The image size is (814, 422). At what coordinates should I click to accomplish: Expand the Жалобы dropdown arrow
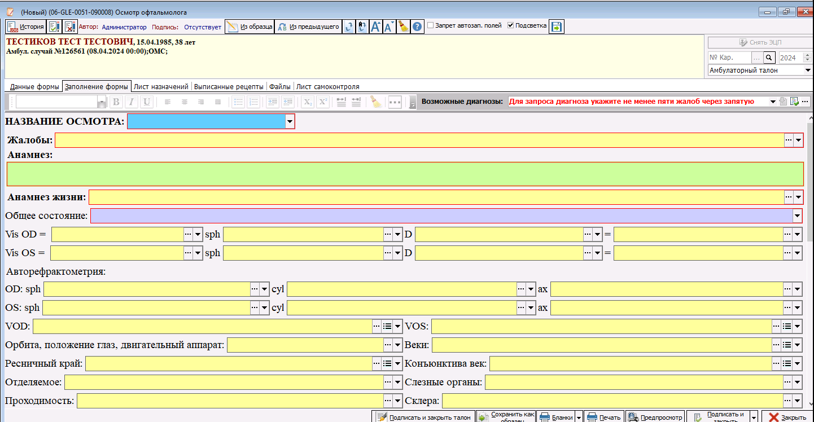click(798, 140)
